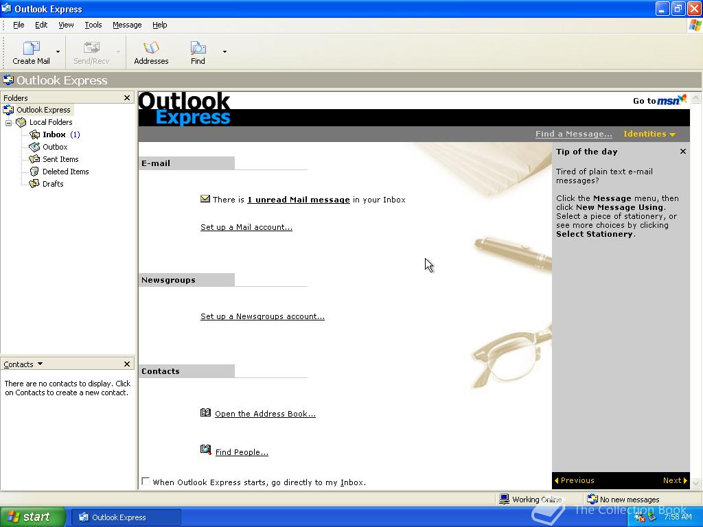Click the scrollbar up arrow

(696, 97)
